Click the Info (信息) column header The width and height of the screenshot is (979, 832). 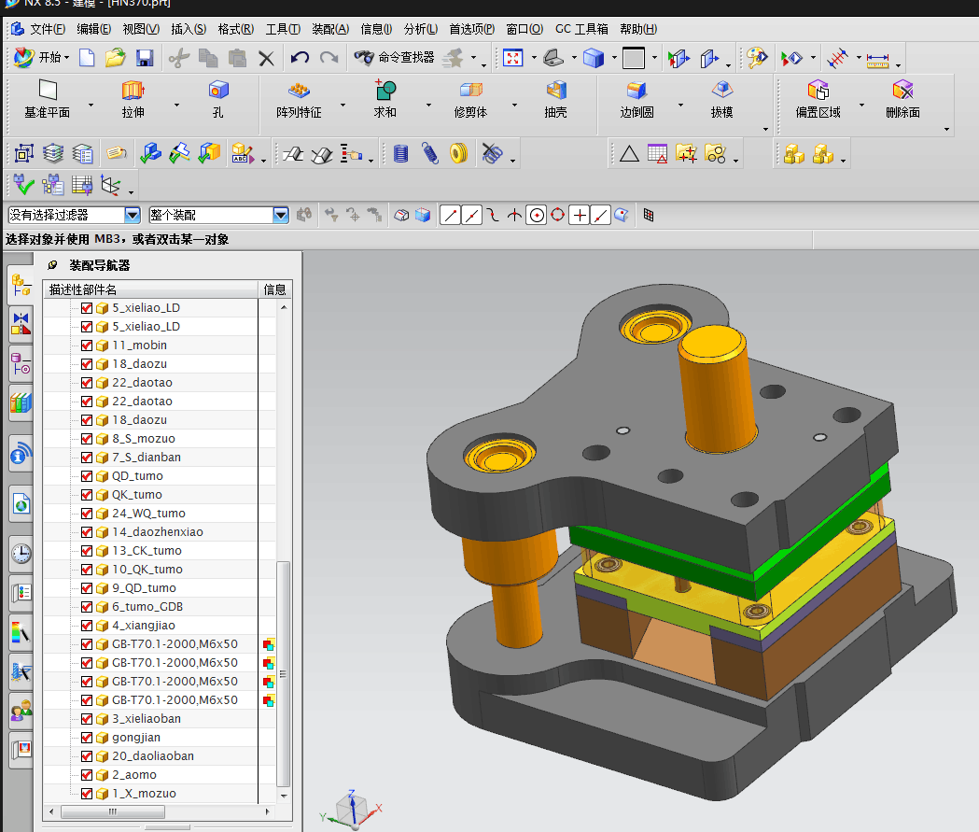274,289
